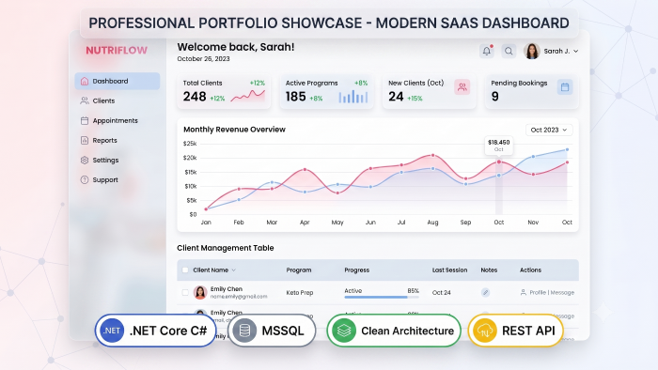Image resolution: width=658 pixels, height=370 pixels.
Task: Open Emily Chen's notes pencil icon
Action: point(486,292)
